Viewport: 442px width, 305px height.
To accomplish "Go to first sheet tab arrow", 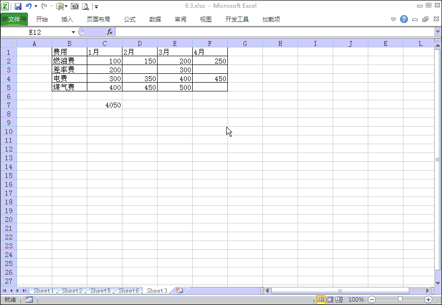I will click(4, 291).
